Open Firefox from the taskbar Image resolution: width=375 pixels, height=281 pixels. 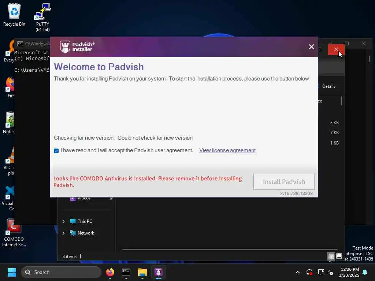click(110, 272)
